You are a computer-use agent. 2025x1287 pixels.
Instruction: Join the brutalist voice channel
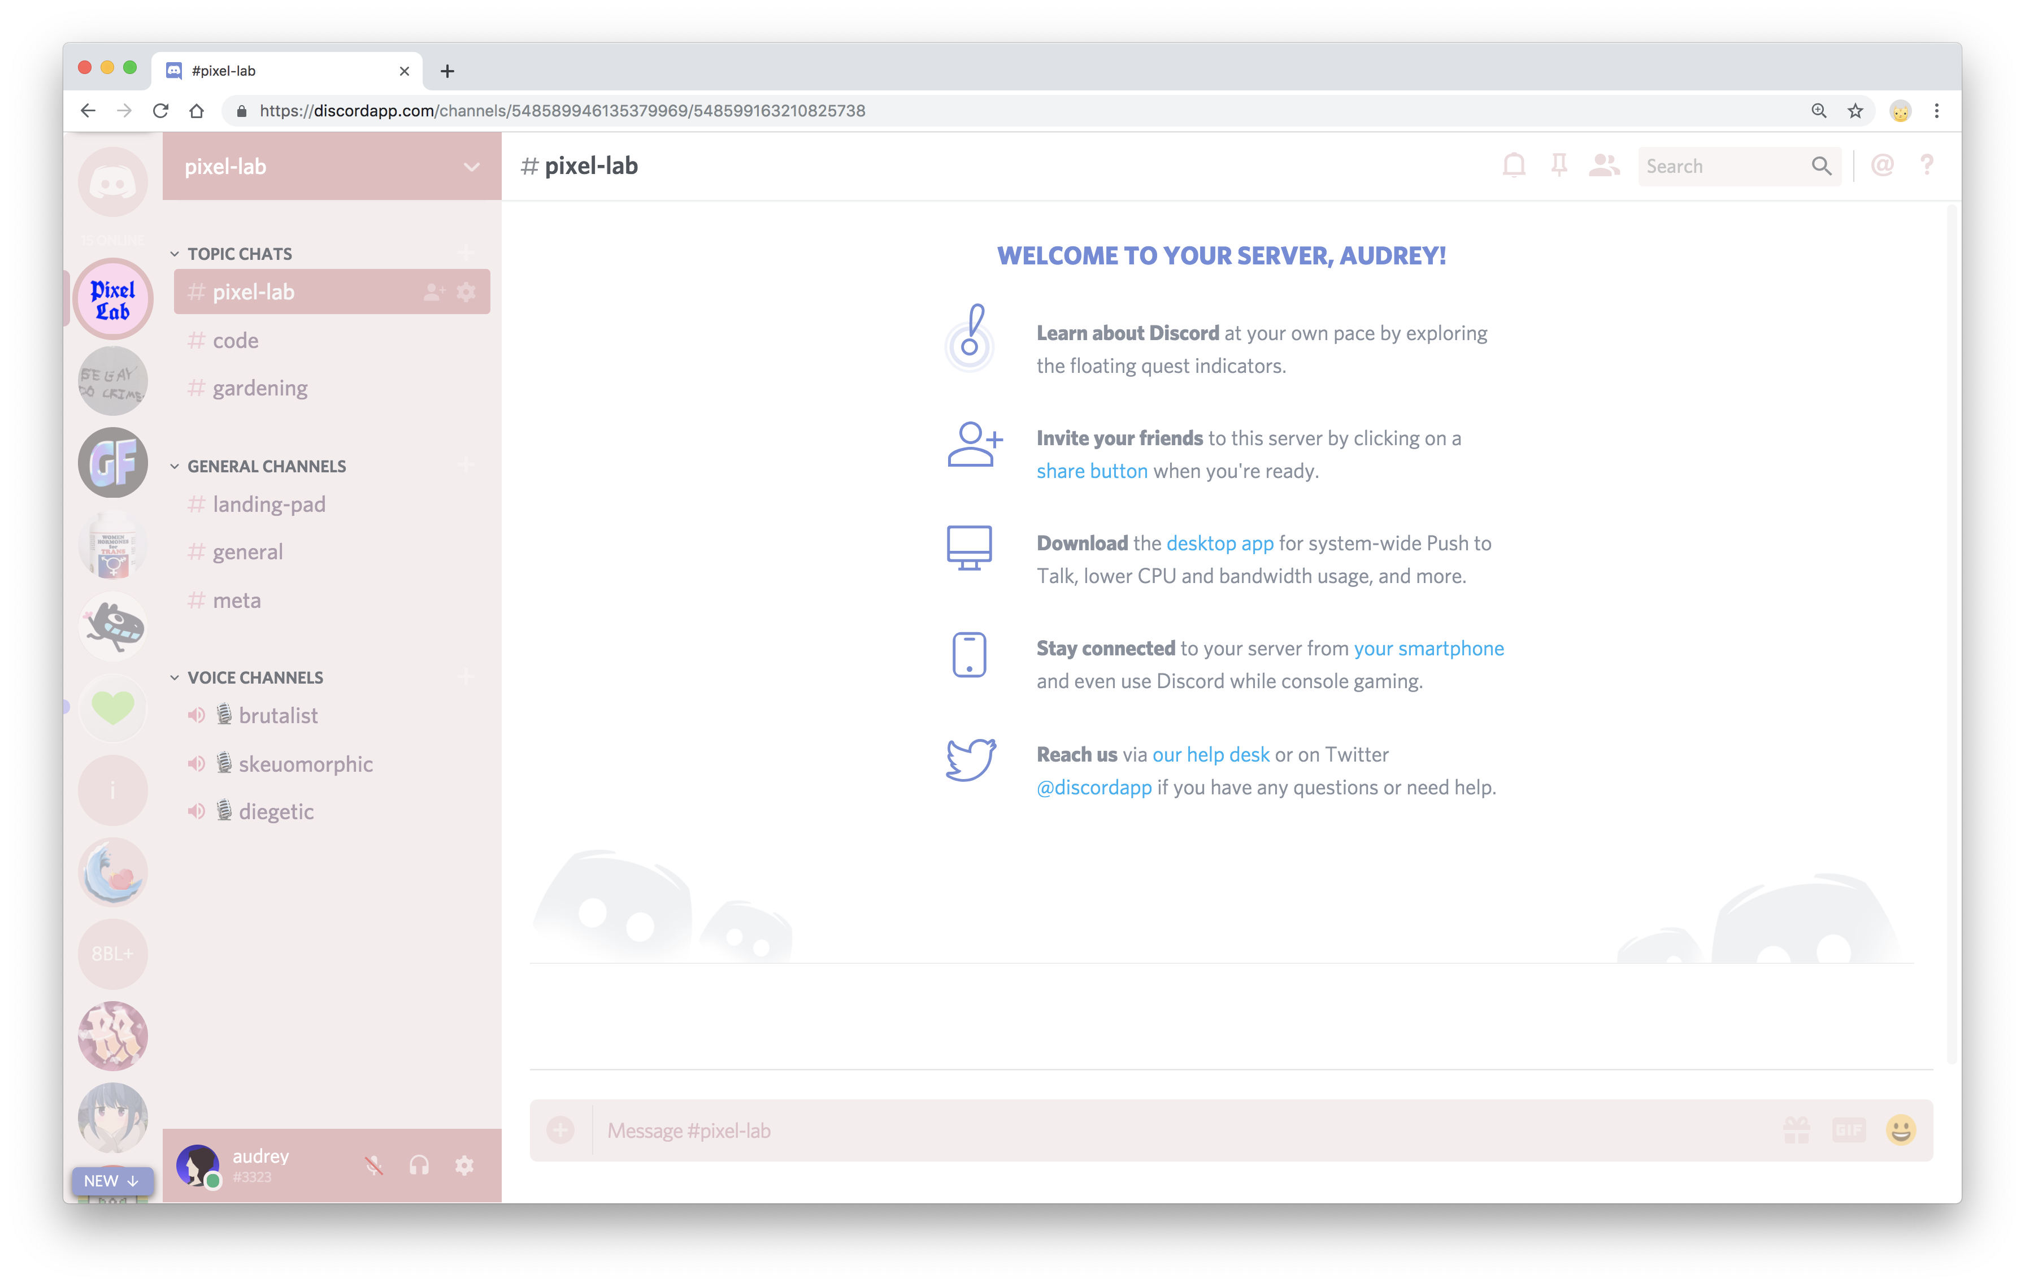[x=277, y=716]
